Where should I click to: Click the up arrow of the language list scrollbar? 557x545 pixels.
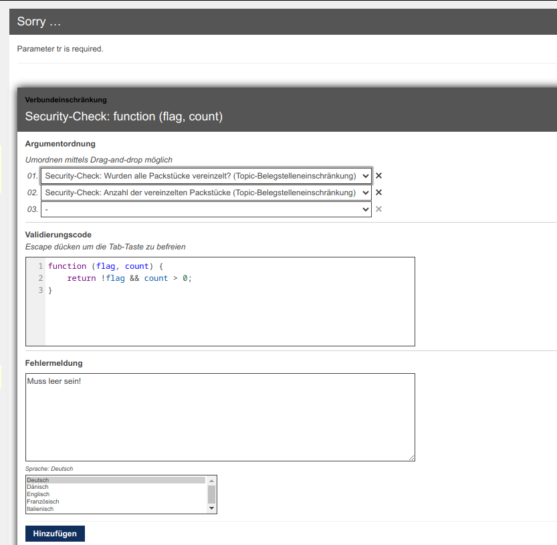click(212, 480)
